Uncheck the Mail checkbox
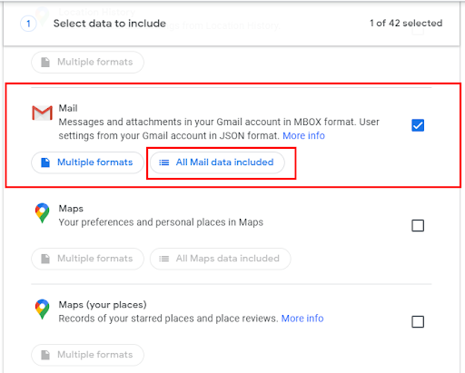Image resolution: width=465 pixels, height=373 pixels. [418, 125]
